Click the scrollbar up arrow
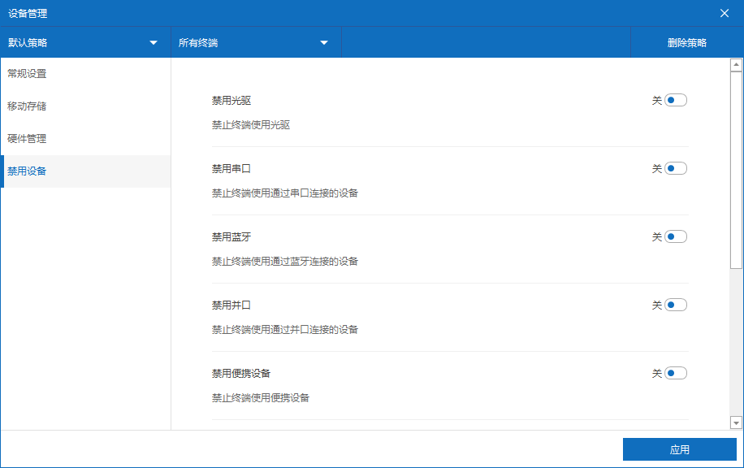Viewport: 744px width, 468px height. point(736,64)
